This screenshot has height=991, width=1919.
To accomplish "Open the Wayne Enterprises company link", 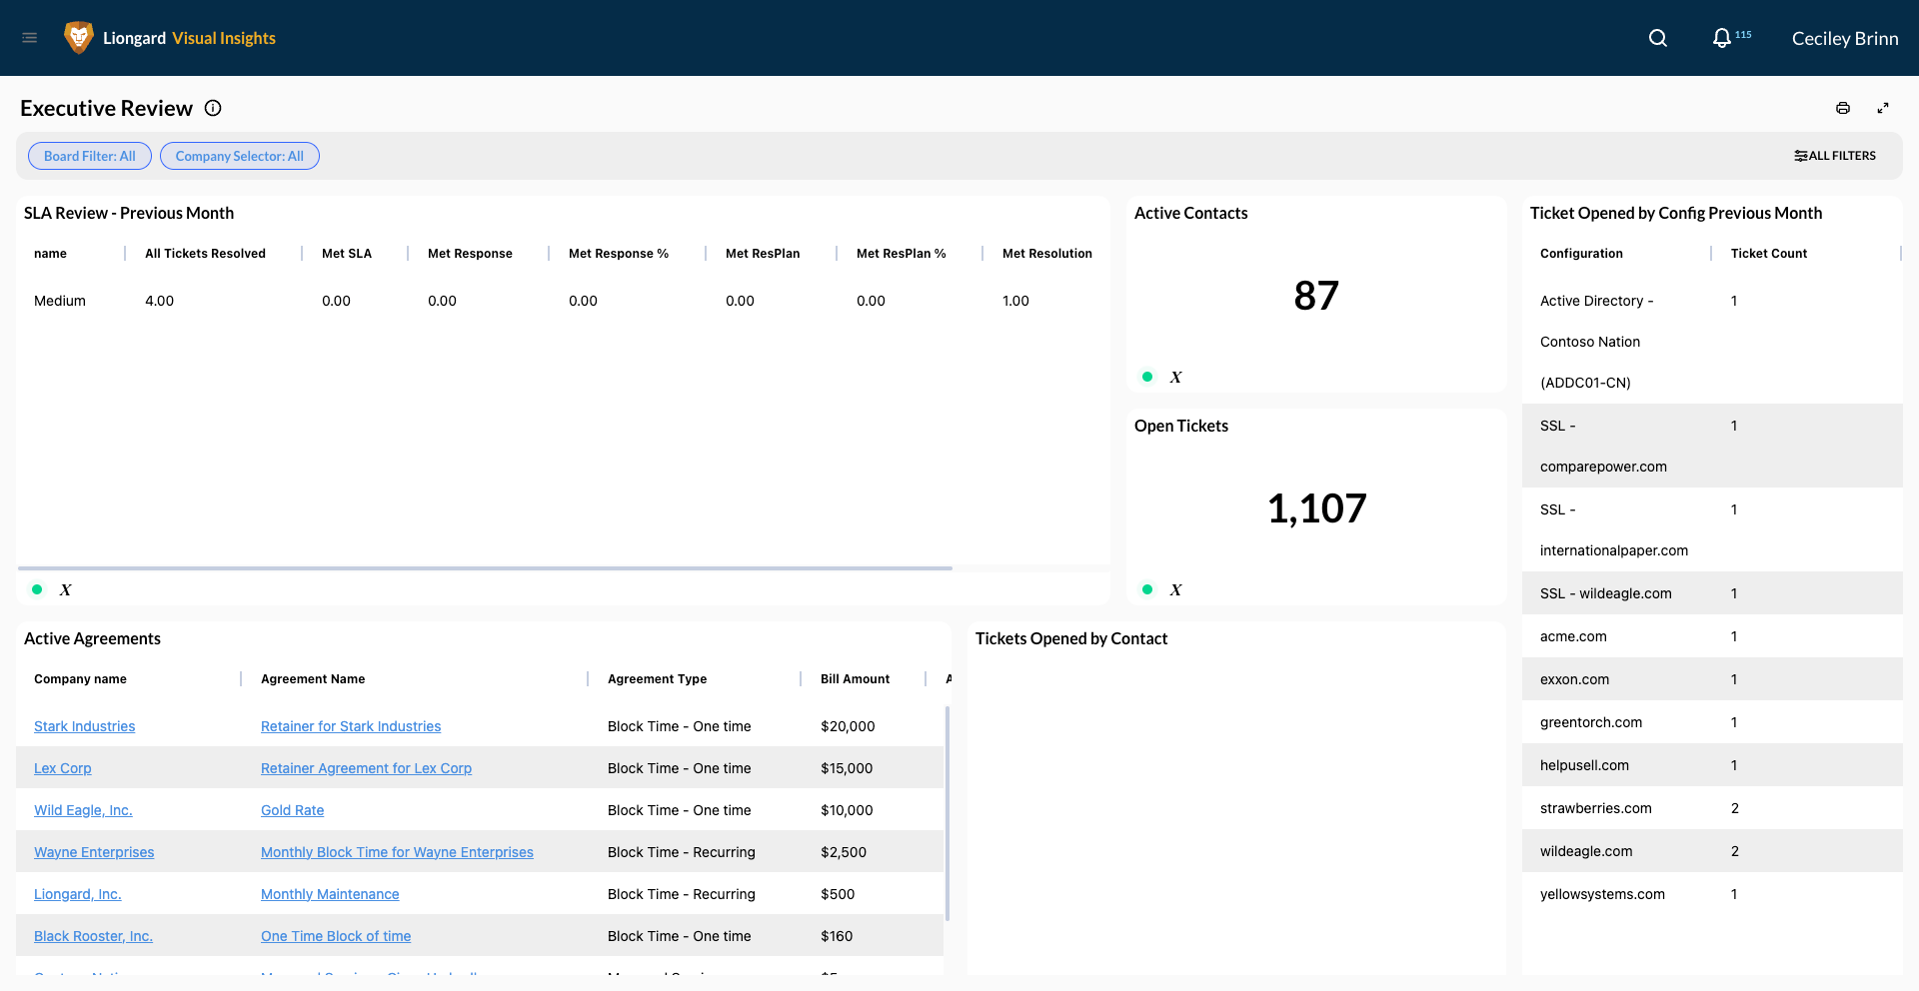I will [x=94, y=852].
